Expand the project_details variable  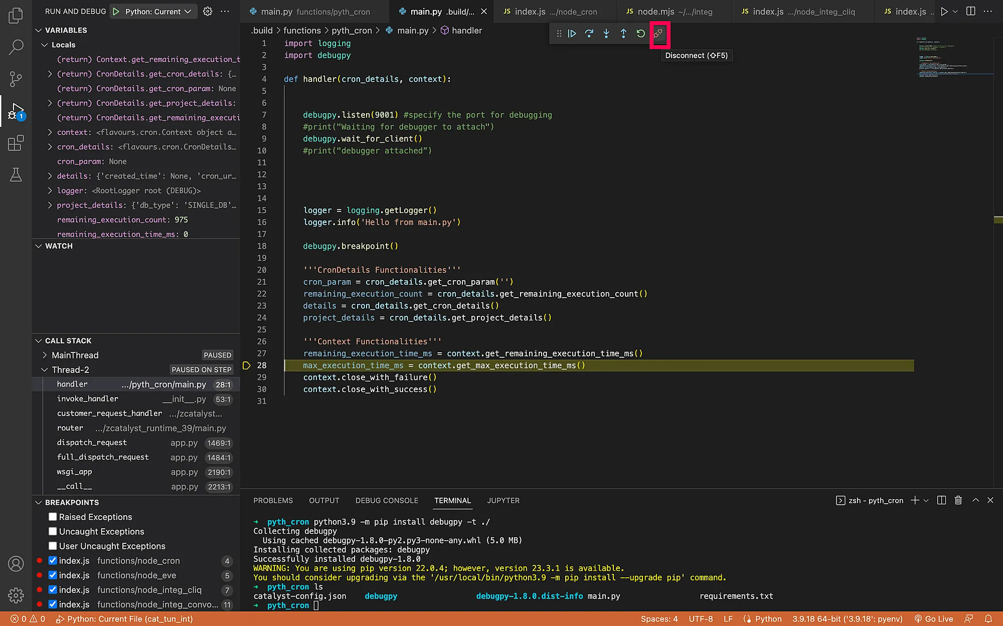click(50, 205)
